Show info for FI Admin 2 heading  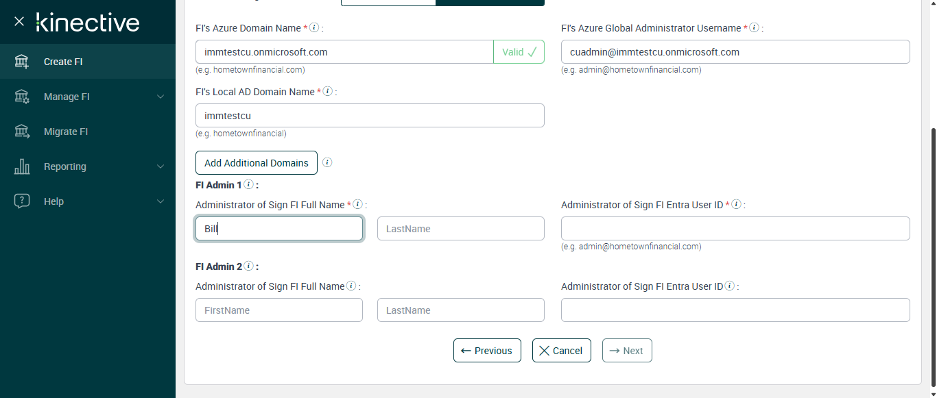click(x=248, y=266)
